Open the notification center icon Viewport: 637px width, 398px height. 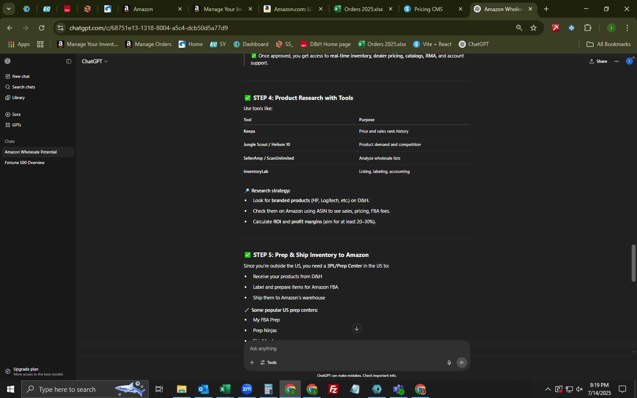pos(622,389)
